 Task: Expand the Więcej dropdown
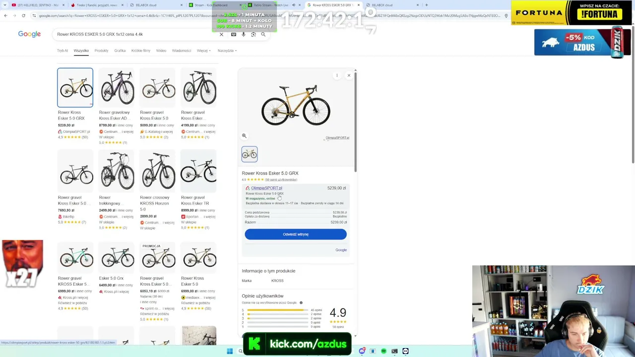pyautogui.click(x=203, y=51)
